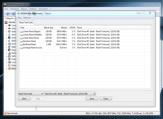Expand the Serv tree node arrow

click(6, 35)
